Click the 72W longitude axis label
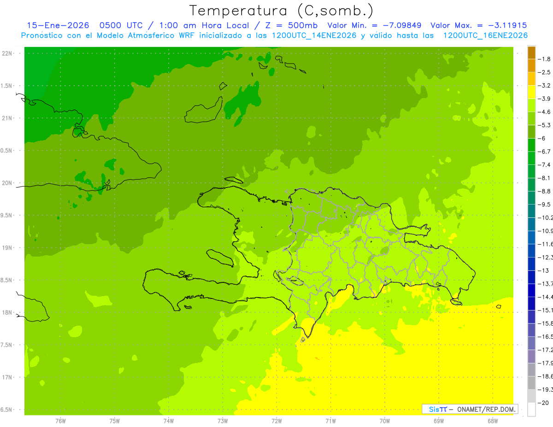The width and height of the screenshot is (553, 427). [x=276, y=421]
